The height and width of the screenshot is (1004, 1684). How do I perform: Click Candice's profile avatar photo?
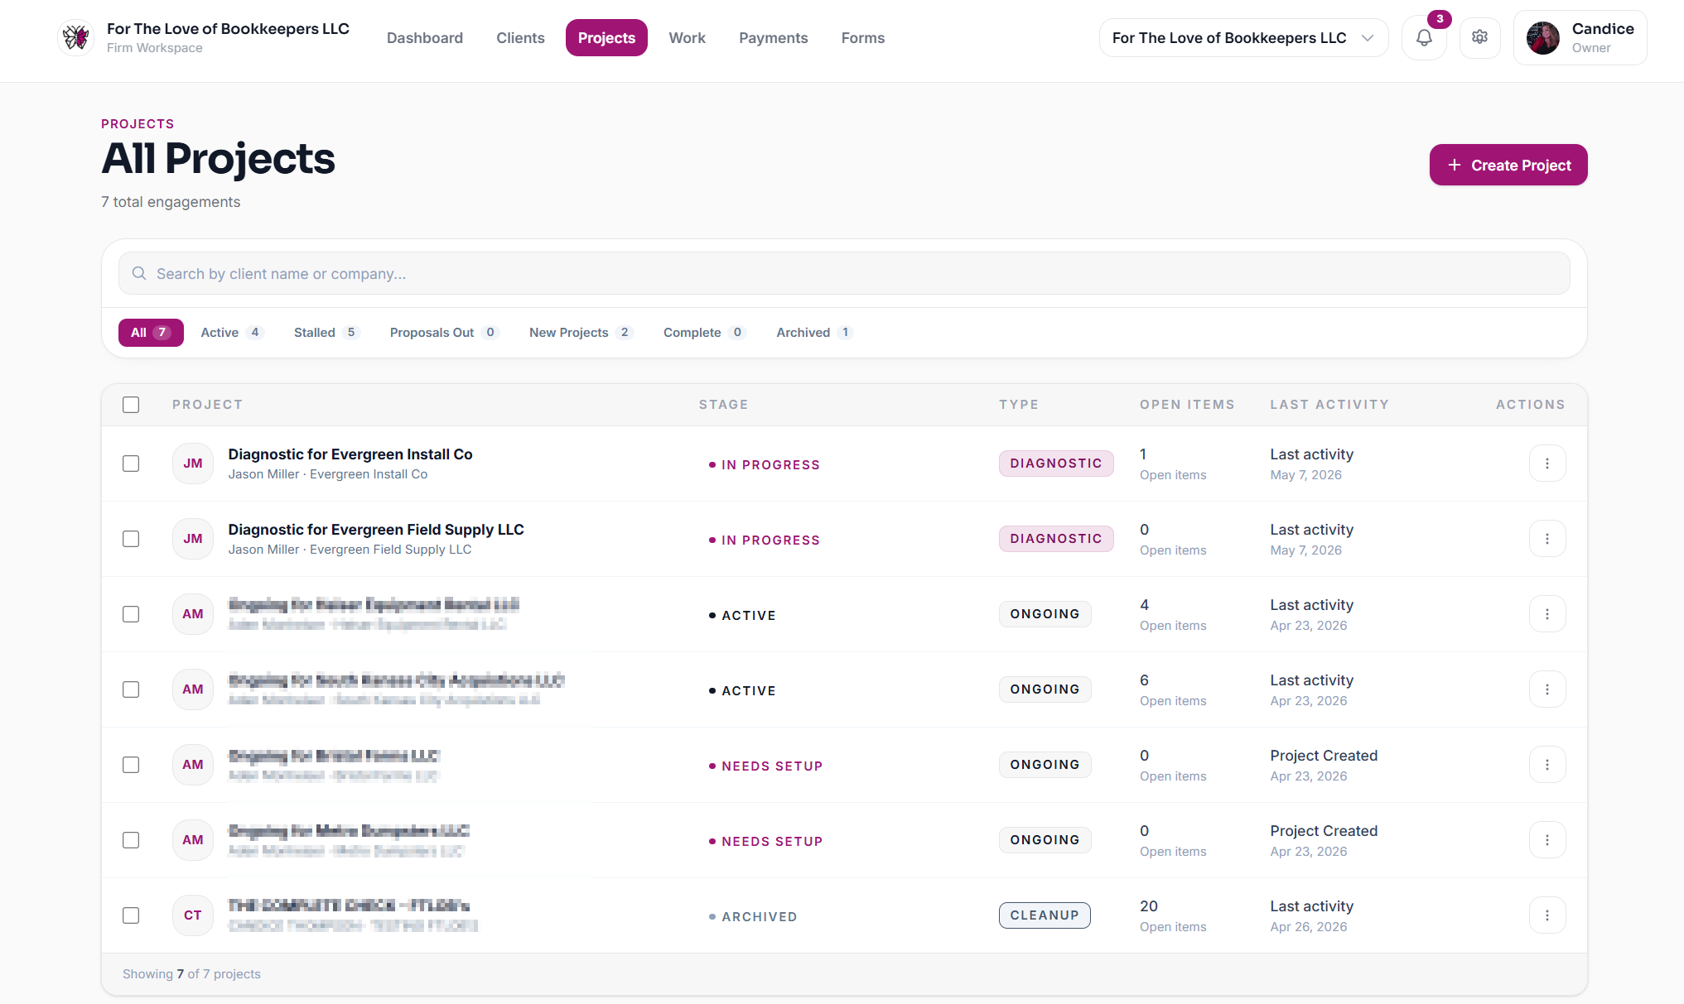pos(1542,38)
